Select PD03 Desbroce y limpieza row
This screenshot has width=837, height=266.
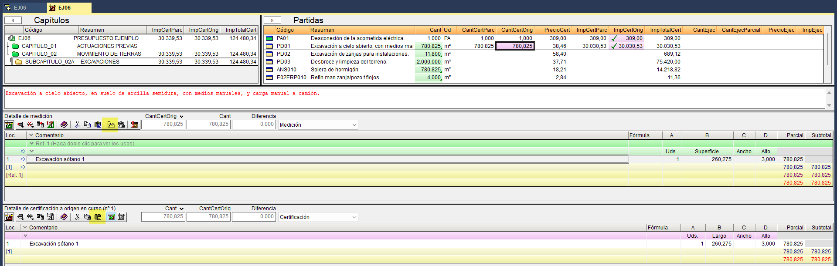point(544,62)
